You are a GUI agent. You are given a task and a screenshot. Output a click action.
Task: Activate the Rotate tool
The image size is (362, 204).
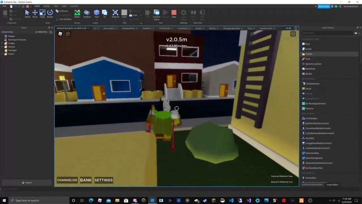pos(50,14)
